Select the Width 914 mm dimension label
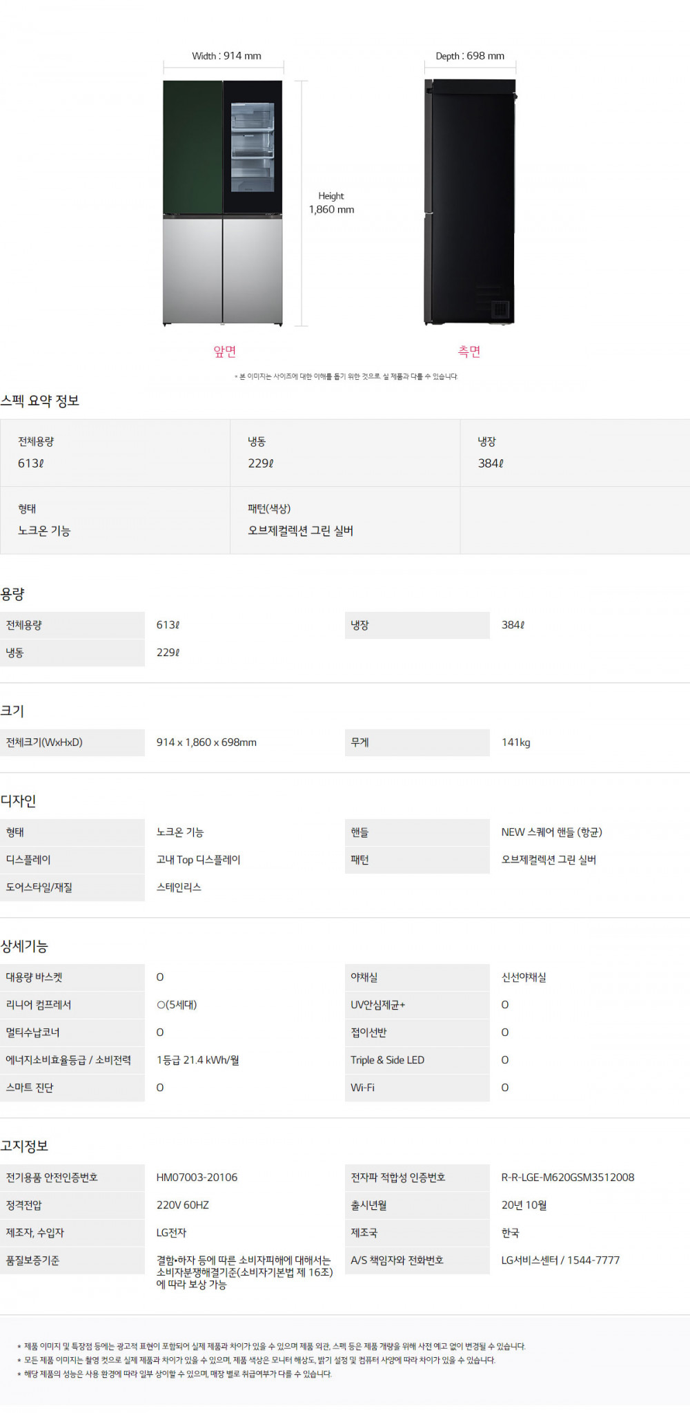This screenshot has width=690, height=1413. pos(226,56)
